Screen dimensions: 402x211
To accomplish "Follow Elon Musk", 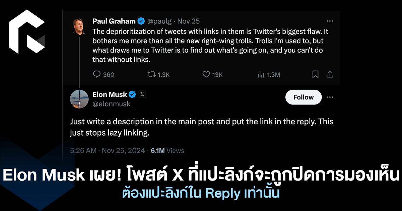I will click(x=303, y=97).
